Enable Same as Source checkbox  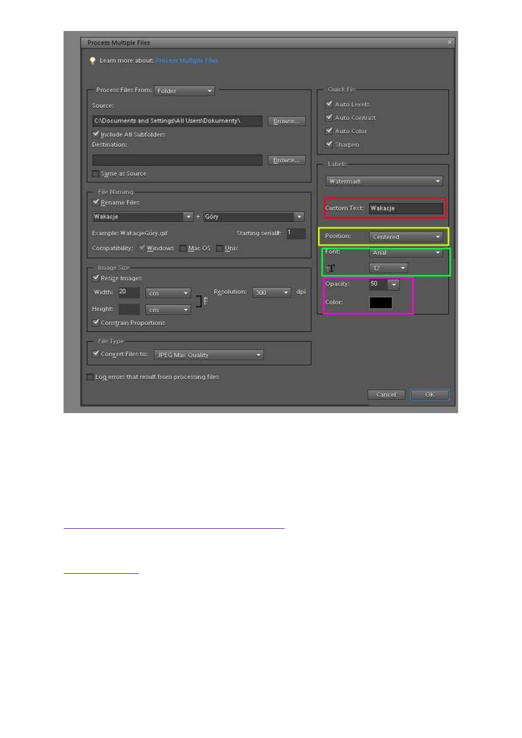point(96,174)
